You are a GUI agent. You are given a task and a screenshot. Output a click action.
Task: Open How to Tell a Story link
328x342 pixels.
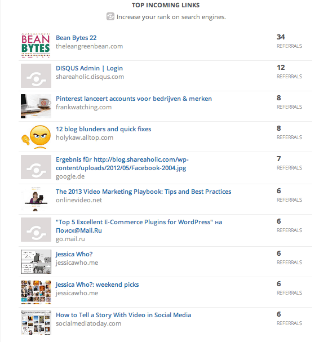point(123,315)
